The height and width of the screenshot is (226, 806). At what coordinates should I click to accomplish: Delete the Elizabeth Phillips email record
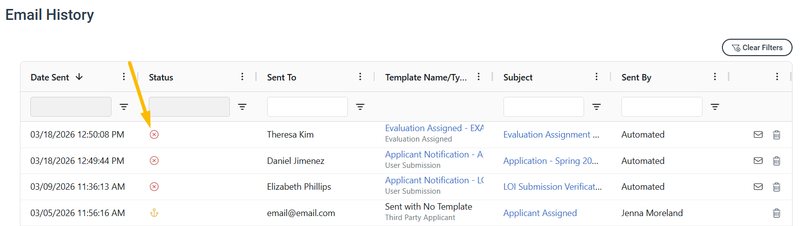(x=777, y=187)
